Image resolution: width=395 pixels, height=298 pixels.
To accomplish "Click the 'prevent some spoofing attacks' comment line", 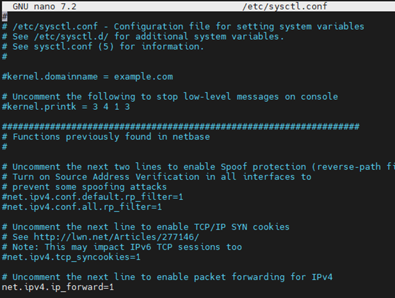I will 84,187.
